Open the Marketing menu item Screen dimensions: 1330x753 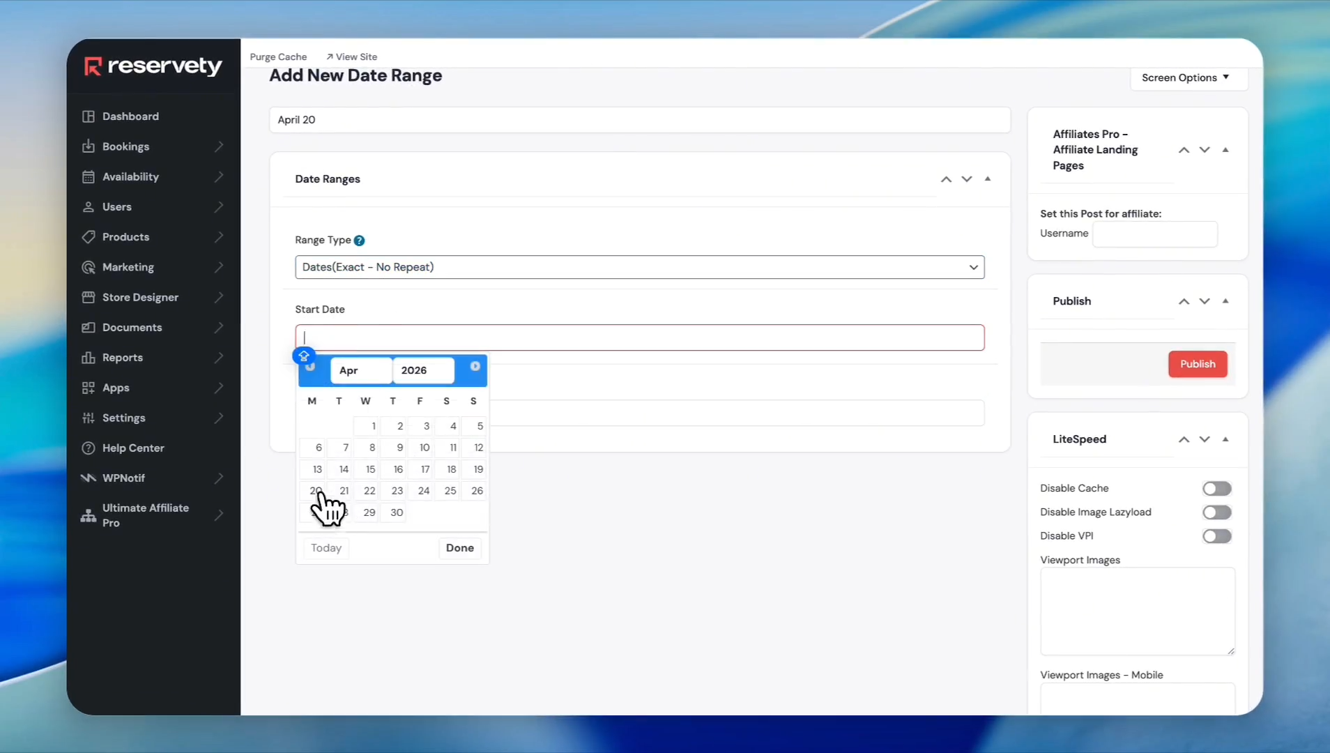pos(128,267)
